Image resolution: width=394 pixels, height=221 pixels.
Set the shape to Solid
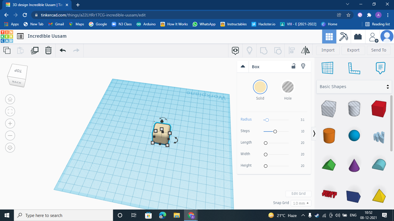(260, 87)
